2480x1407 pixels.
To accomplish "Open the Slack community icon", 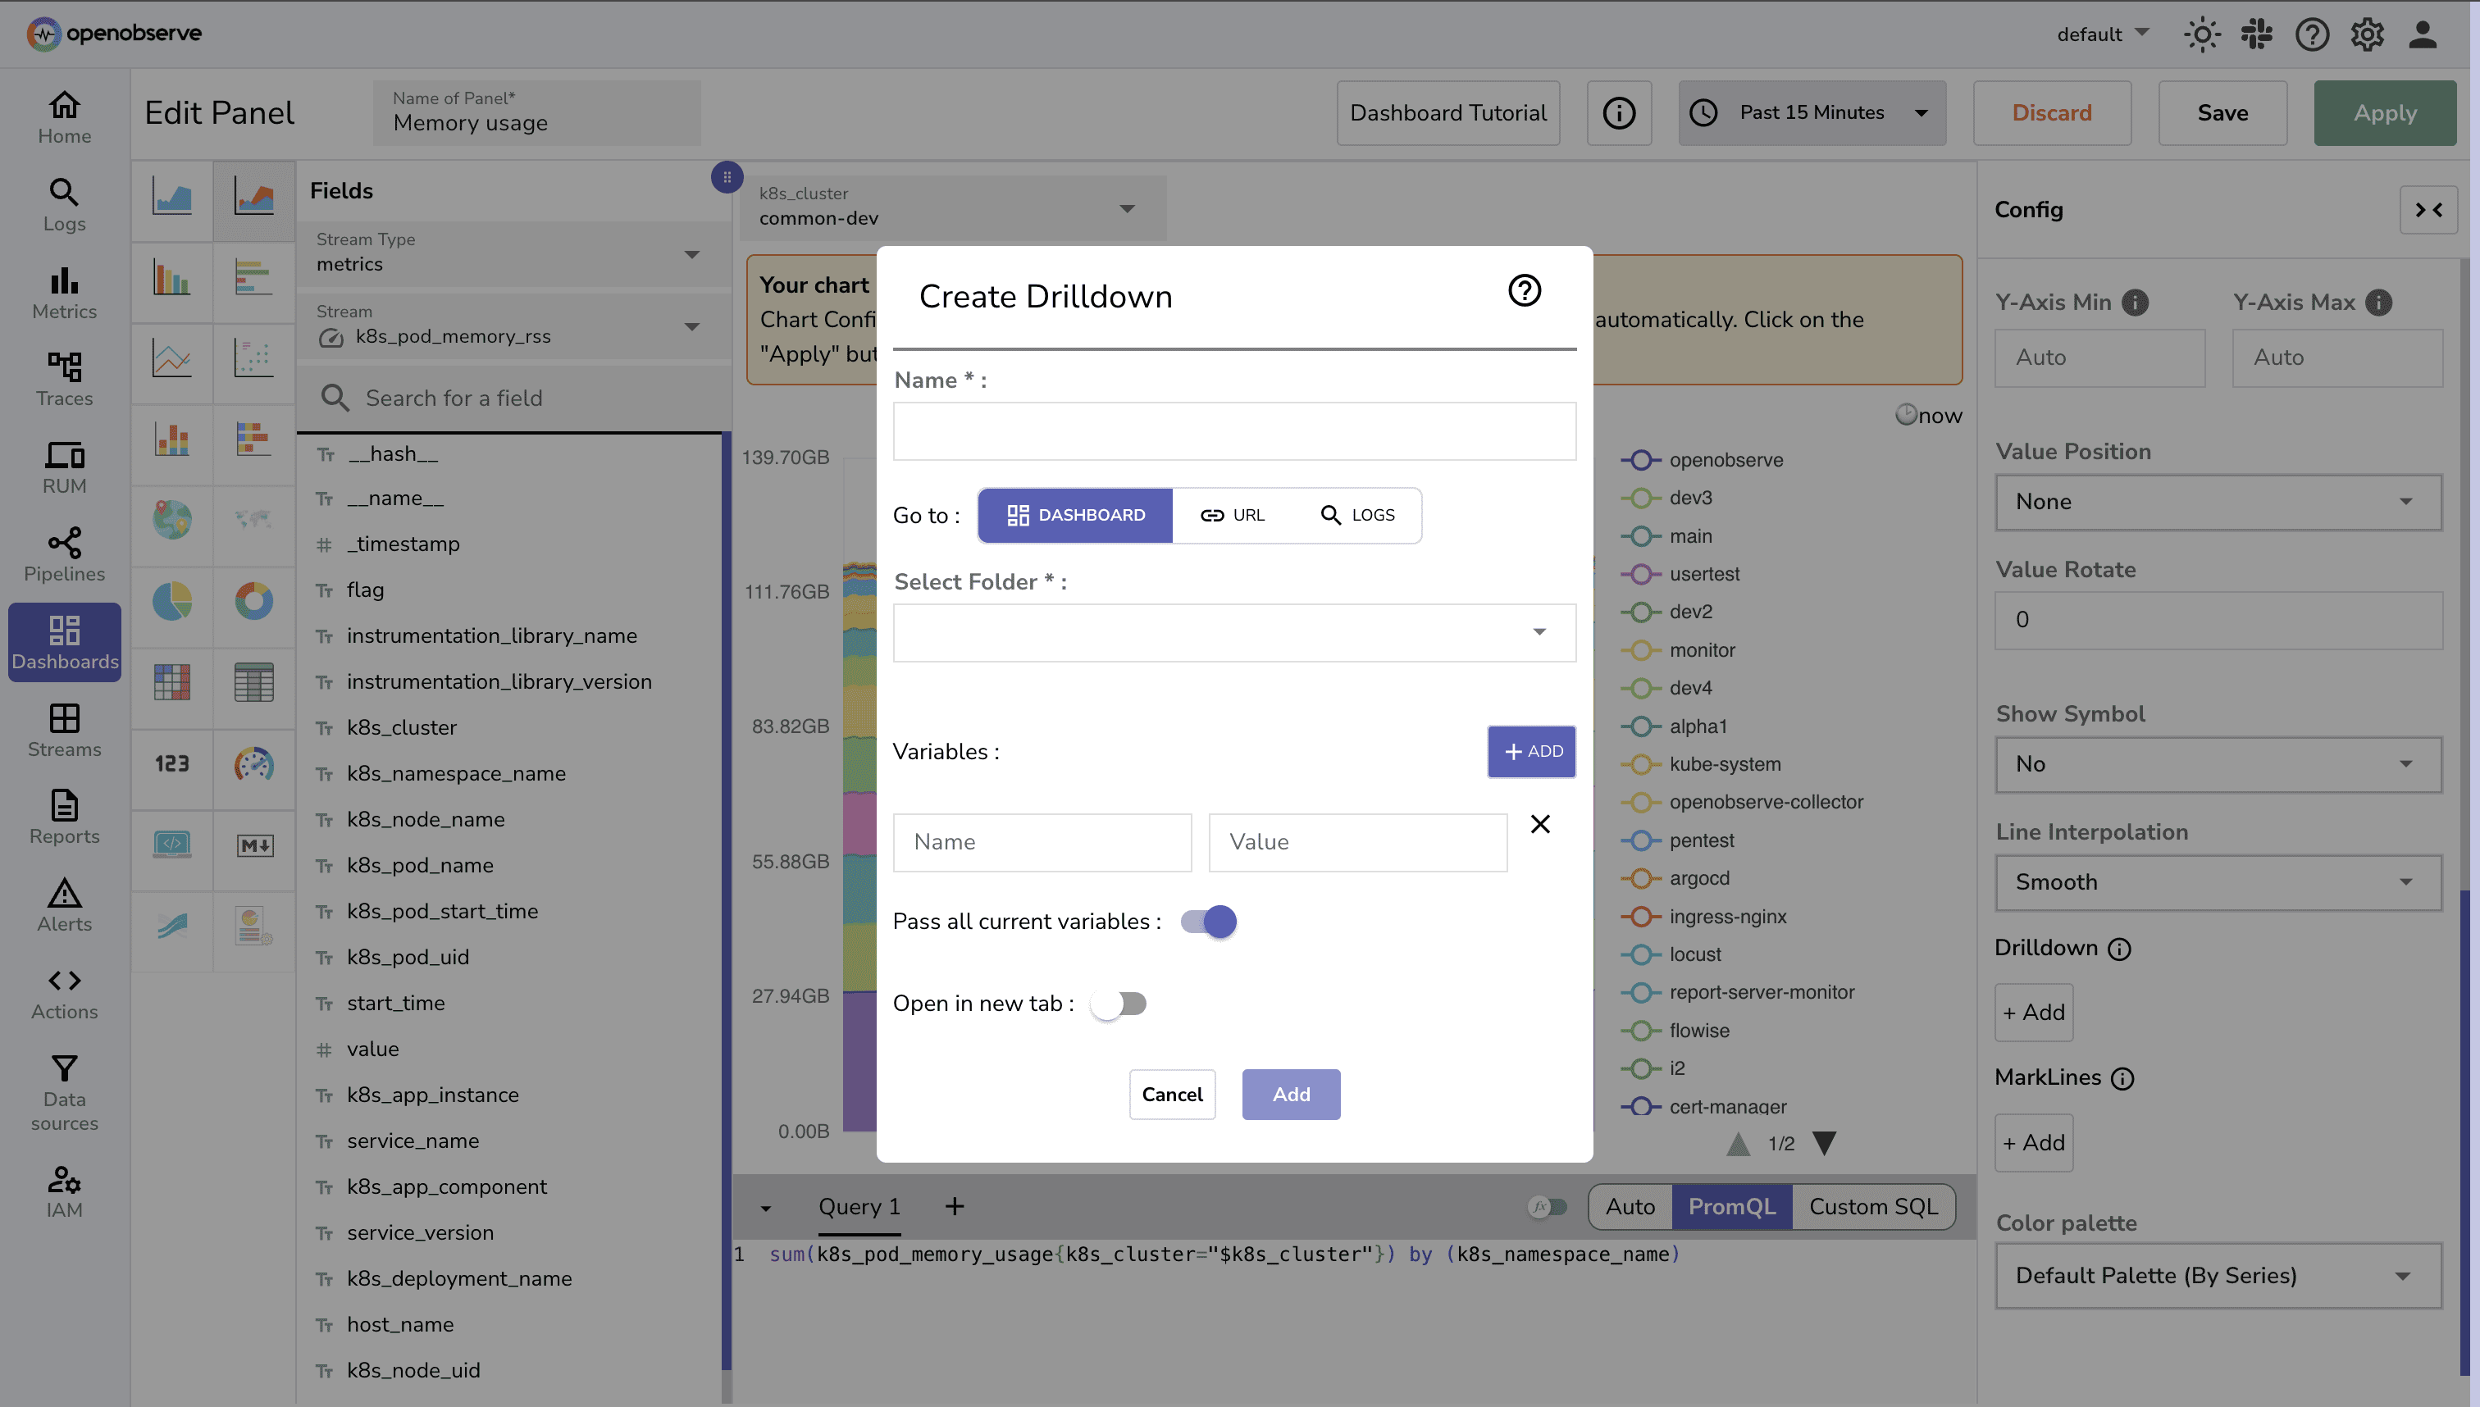I will [x=2257, y=34].
